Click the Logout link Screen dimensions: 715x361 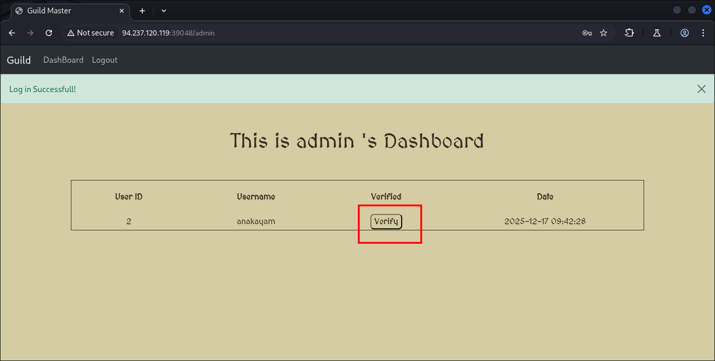click(105, 60)
